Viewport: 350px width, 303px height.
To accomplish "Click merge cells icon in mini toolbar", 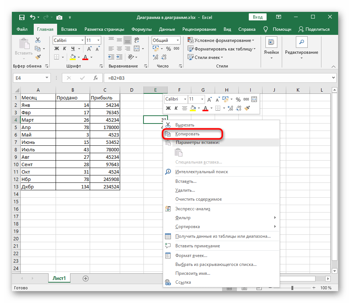I will coord(254,99).
